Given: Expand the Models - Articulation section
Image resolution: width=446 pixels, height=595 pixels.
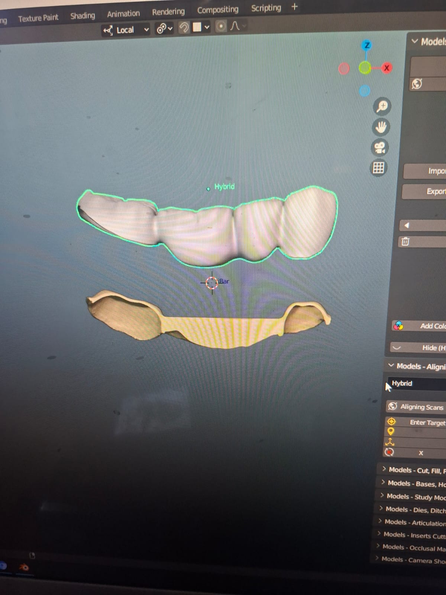Looking at the screenshot, I should pos(412,522).
